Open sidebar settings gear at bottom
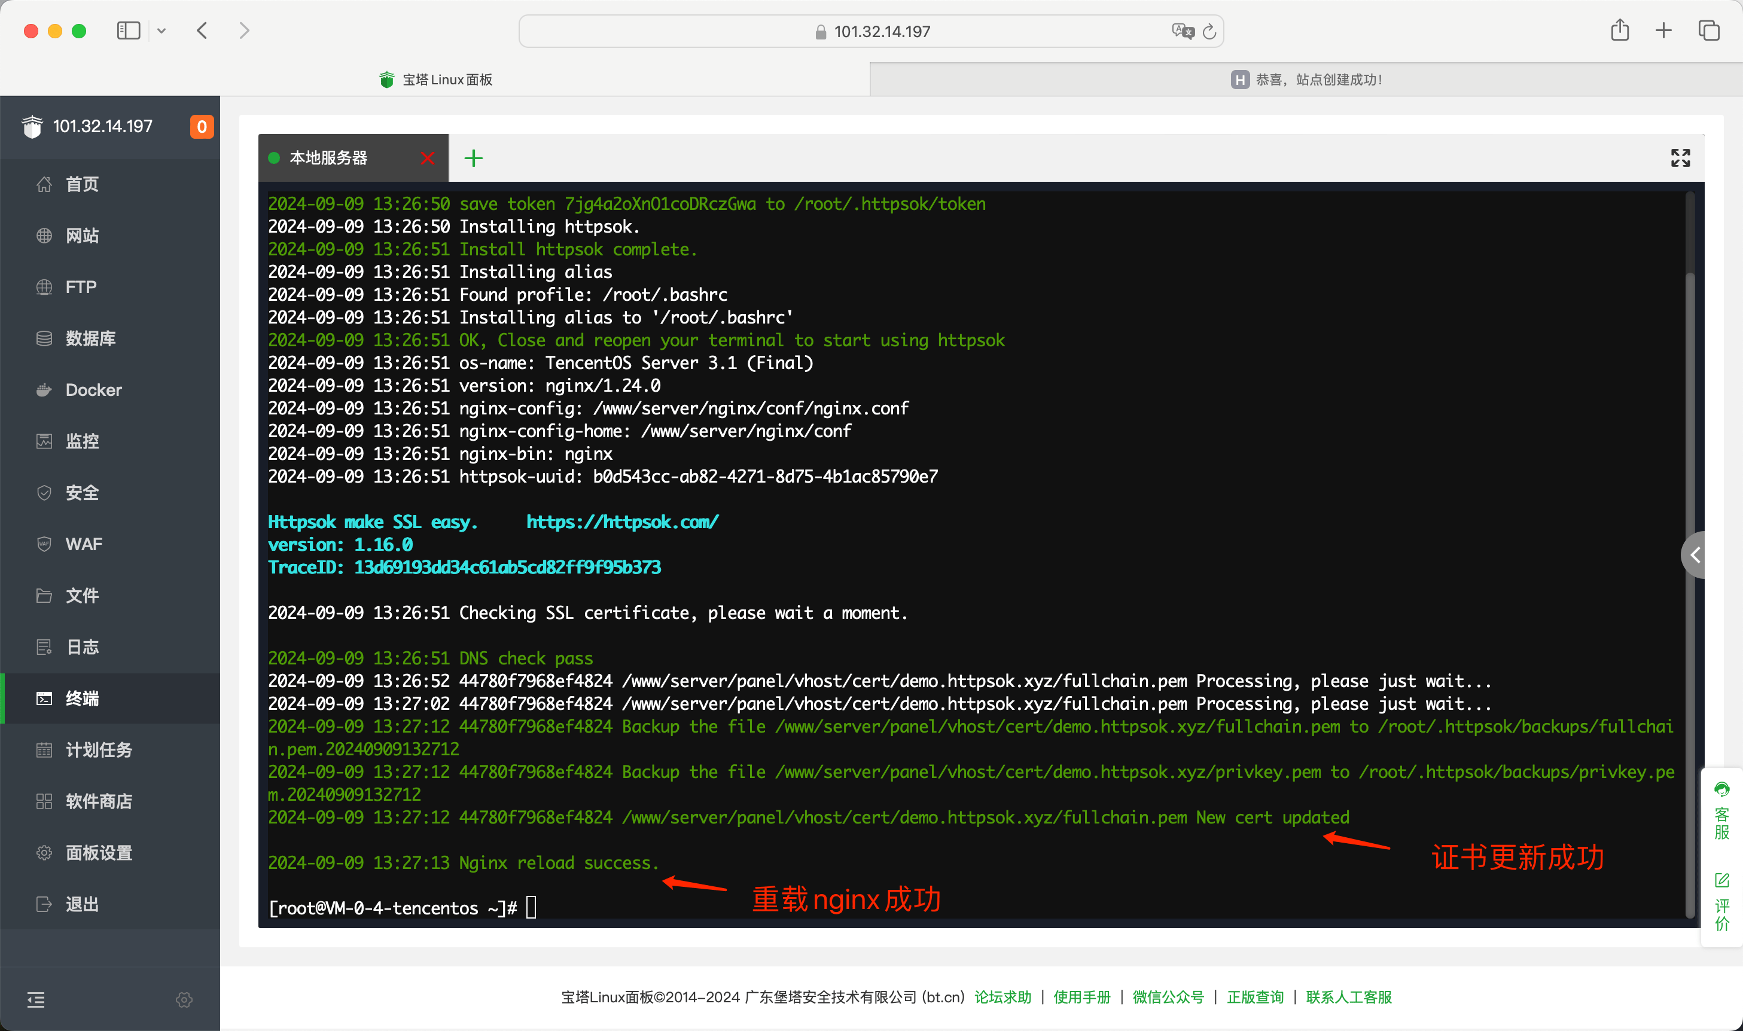Image resolution: width=1743 pixels, height=1031 pixels. click(184, 1000)
